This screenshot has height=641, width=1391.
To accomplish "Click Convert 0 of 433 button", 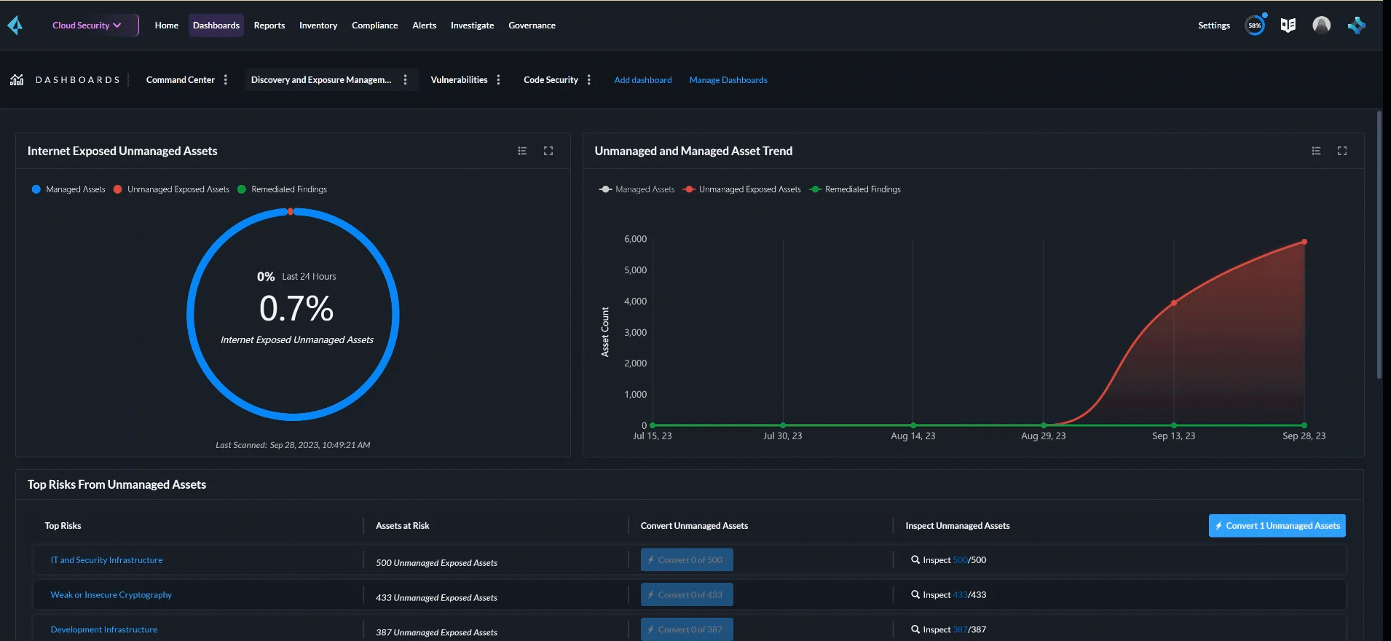I will coord(687,595).
